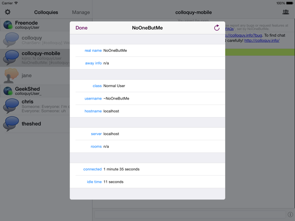Tap colloquyUser_ nickname under GeekShed
295x221 pixels.
(x=28, y=94)
